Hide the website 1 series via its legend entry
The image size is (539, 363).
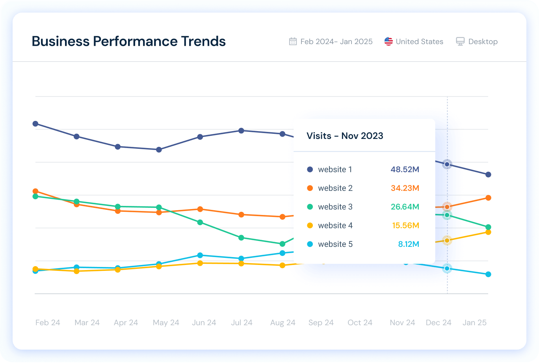pyautogui.click(x=335, y=169)
